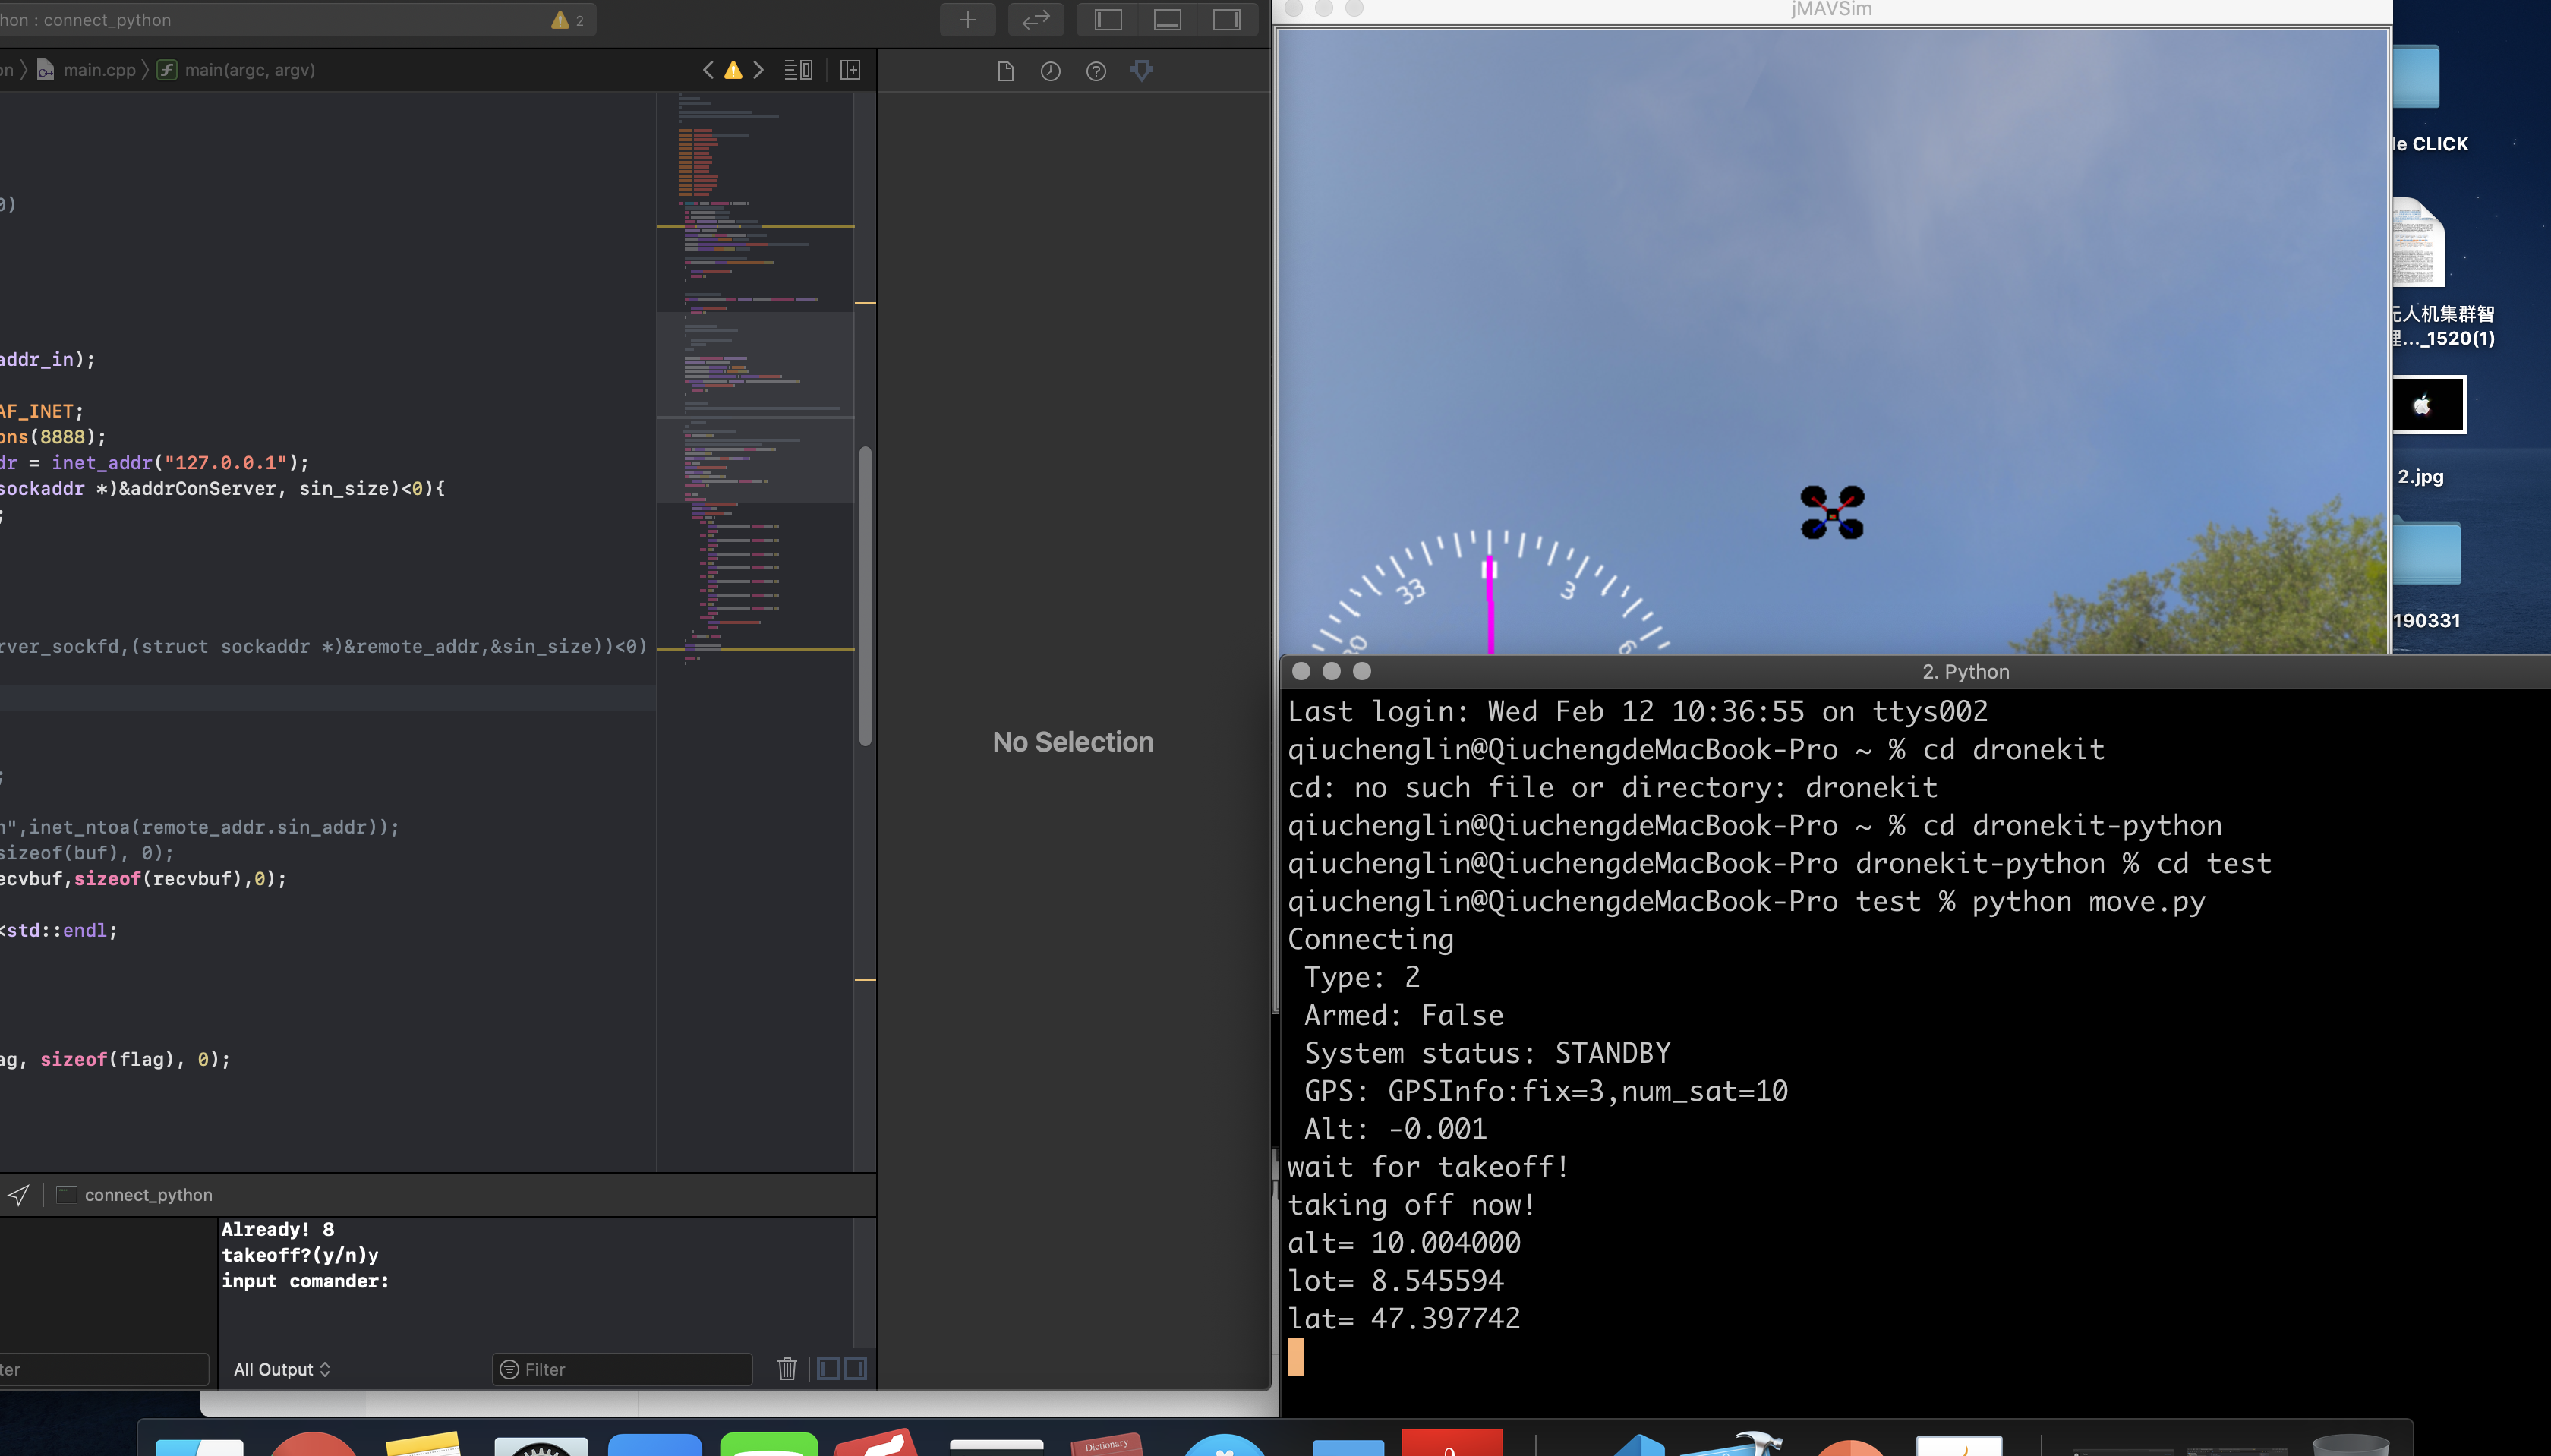Image resolution: width=2551 pixels, height=1456 pixels.
Task: Go to the previous issue chevron
Action: click(x=708, y=70)
